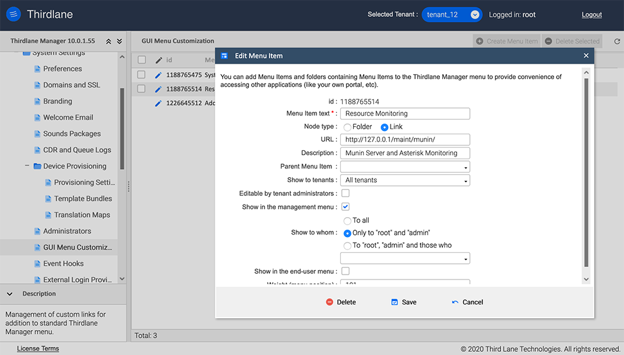This screenshot has height=355, width=624.
Task: Check the checkbox for row 1188765514
Action: pos(141,89)
